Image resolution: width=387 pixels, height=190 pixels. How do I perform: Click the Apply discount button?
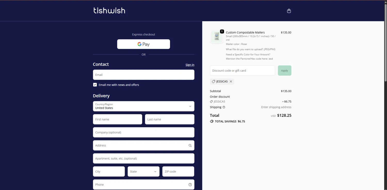(x=285, y=71)
